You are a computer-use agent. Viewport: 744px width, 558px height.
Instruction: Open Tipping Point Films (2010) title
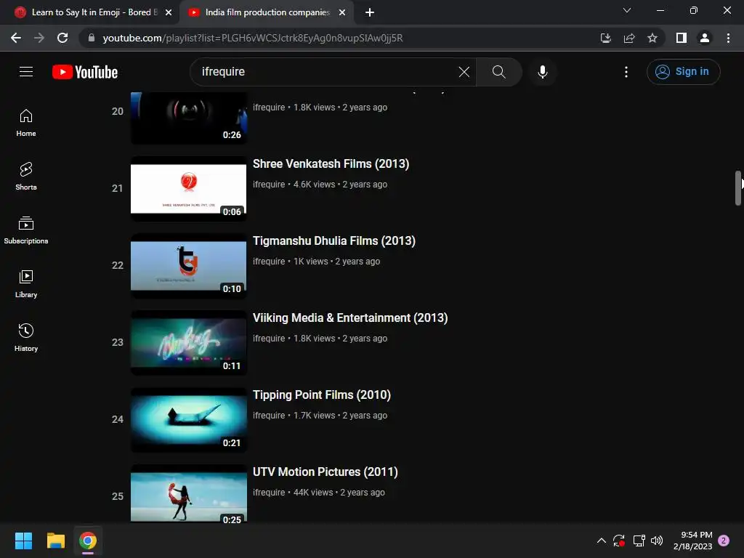(x=322, y=395)
